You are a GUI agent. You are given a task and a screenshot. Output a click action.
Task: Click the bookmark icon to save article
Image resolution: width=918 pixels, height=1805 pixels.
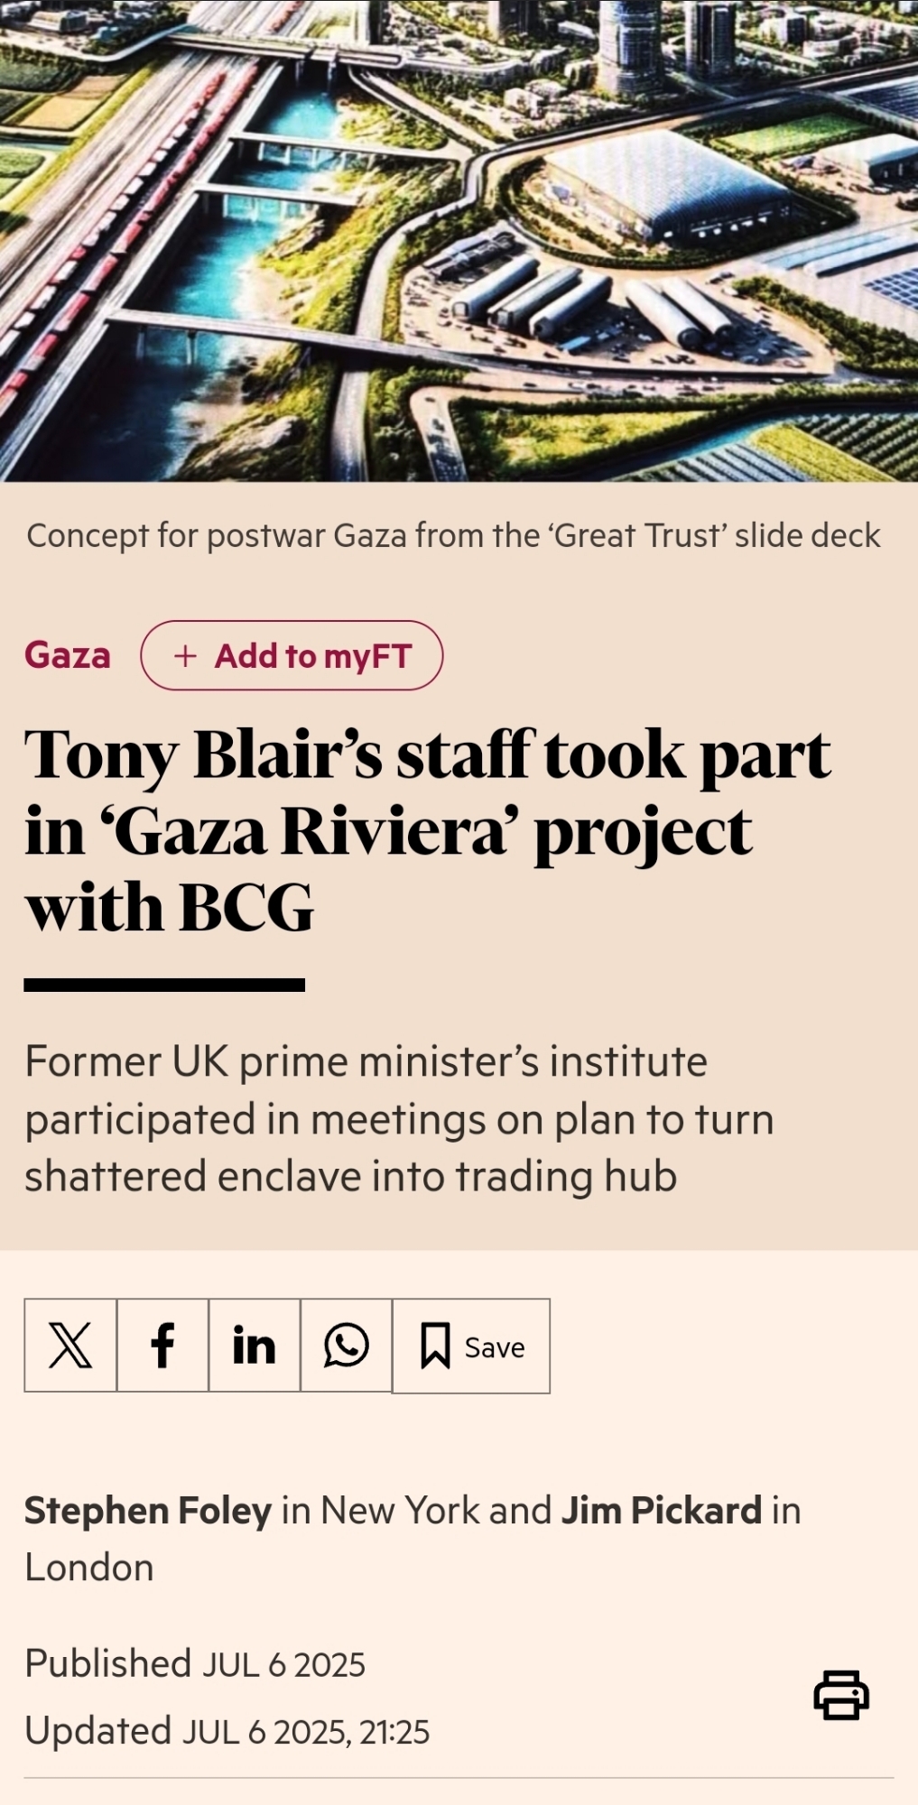[x=435, y=1347]
